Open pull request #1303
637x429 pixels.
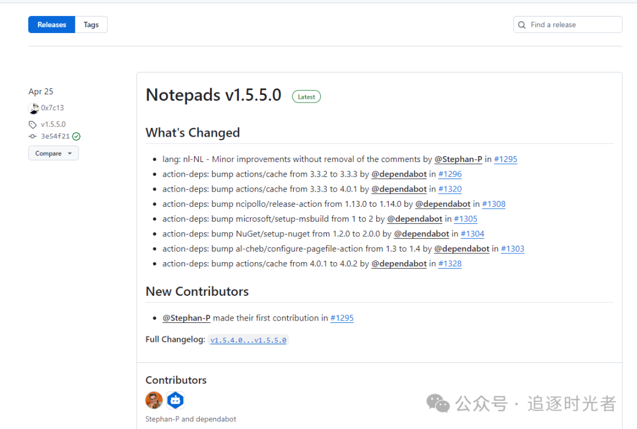pyautogui.click(x=513, y=249)
